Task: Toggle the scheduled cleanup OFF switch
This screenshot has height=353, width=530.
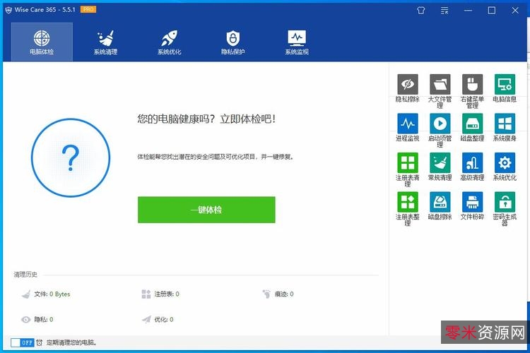Action: click(x=23, y=342)
